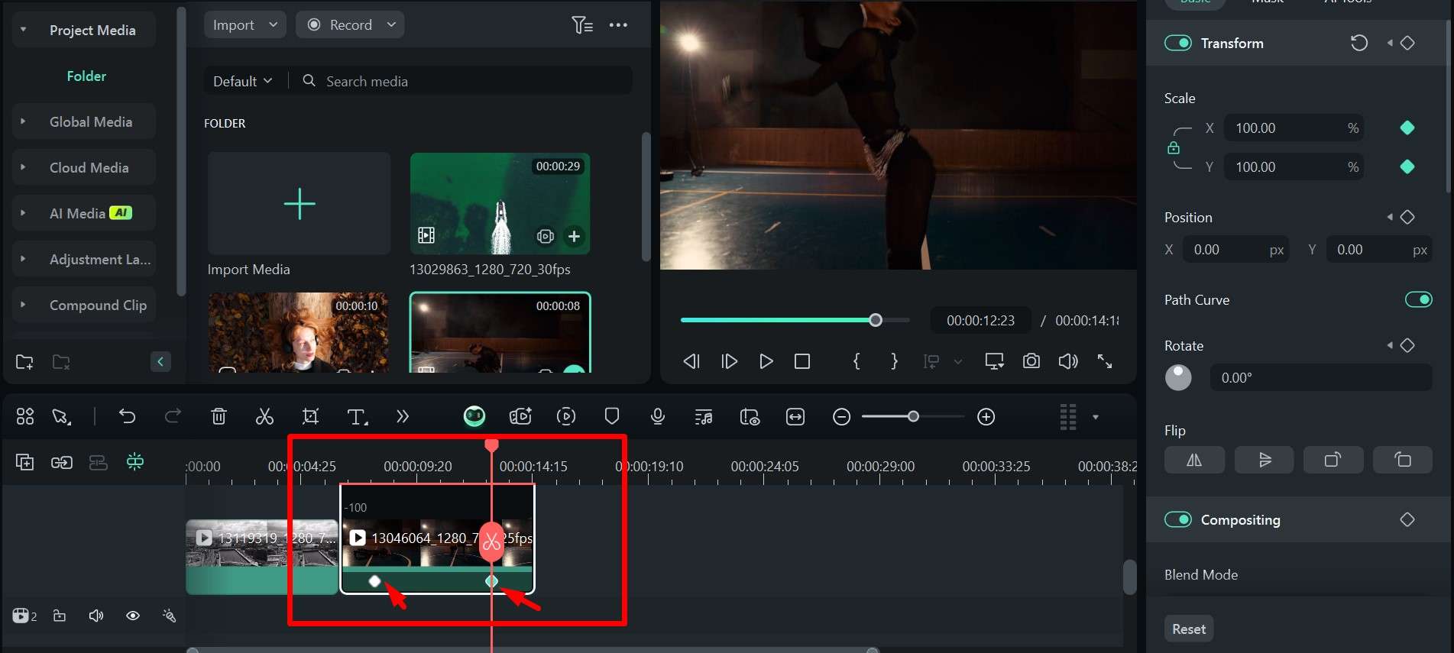Viewport: 1454px width, 653px height.
Task: Take a snapshot with the camera icon
Action: 1031,361
